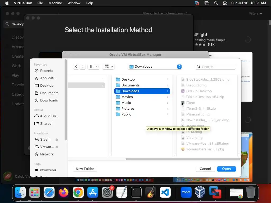The width and height of the screenshot is (271, 203).
Task: Open VirtualBox from the Dock
Action: [200, 192]
